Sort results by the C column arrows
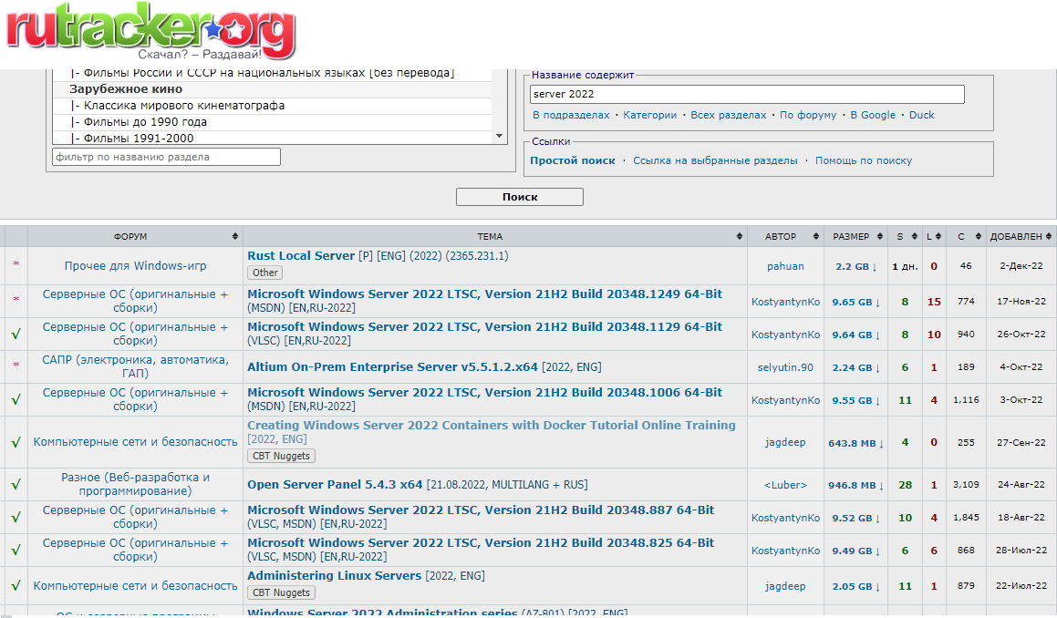Viewport: 1057px width, 618px height. tap(979, 237)
